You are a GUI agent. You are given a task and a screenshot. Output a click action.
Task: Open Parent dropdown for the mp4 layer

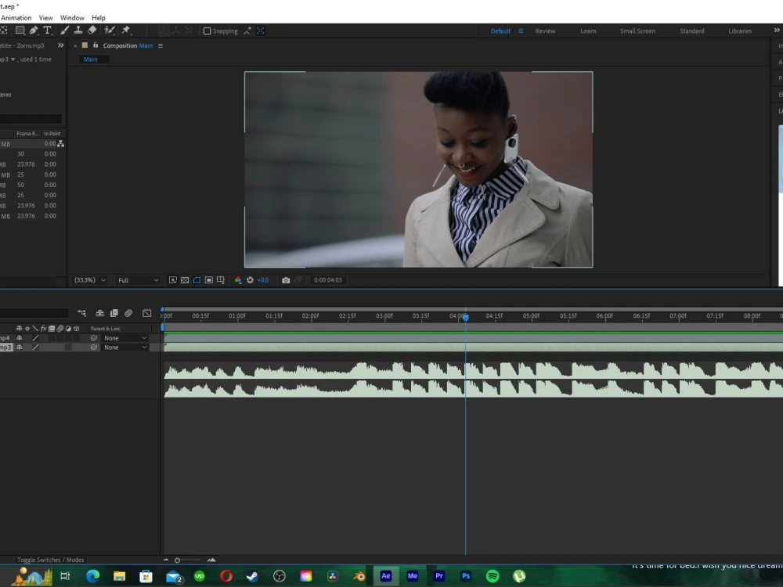[x=124, y=338]
